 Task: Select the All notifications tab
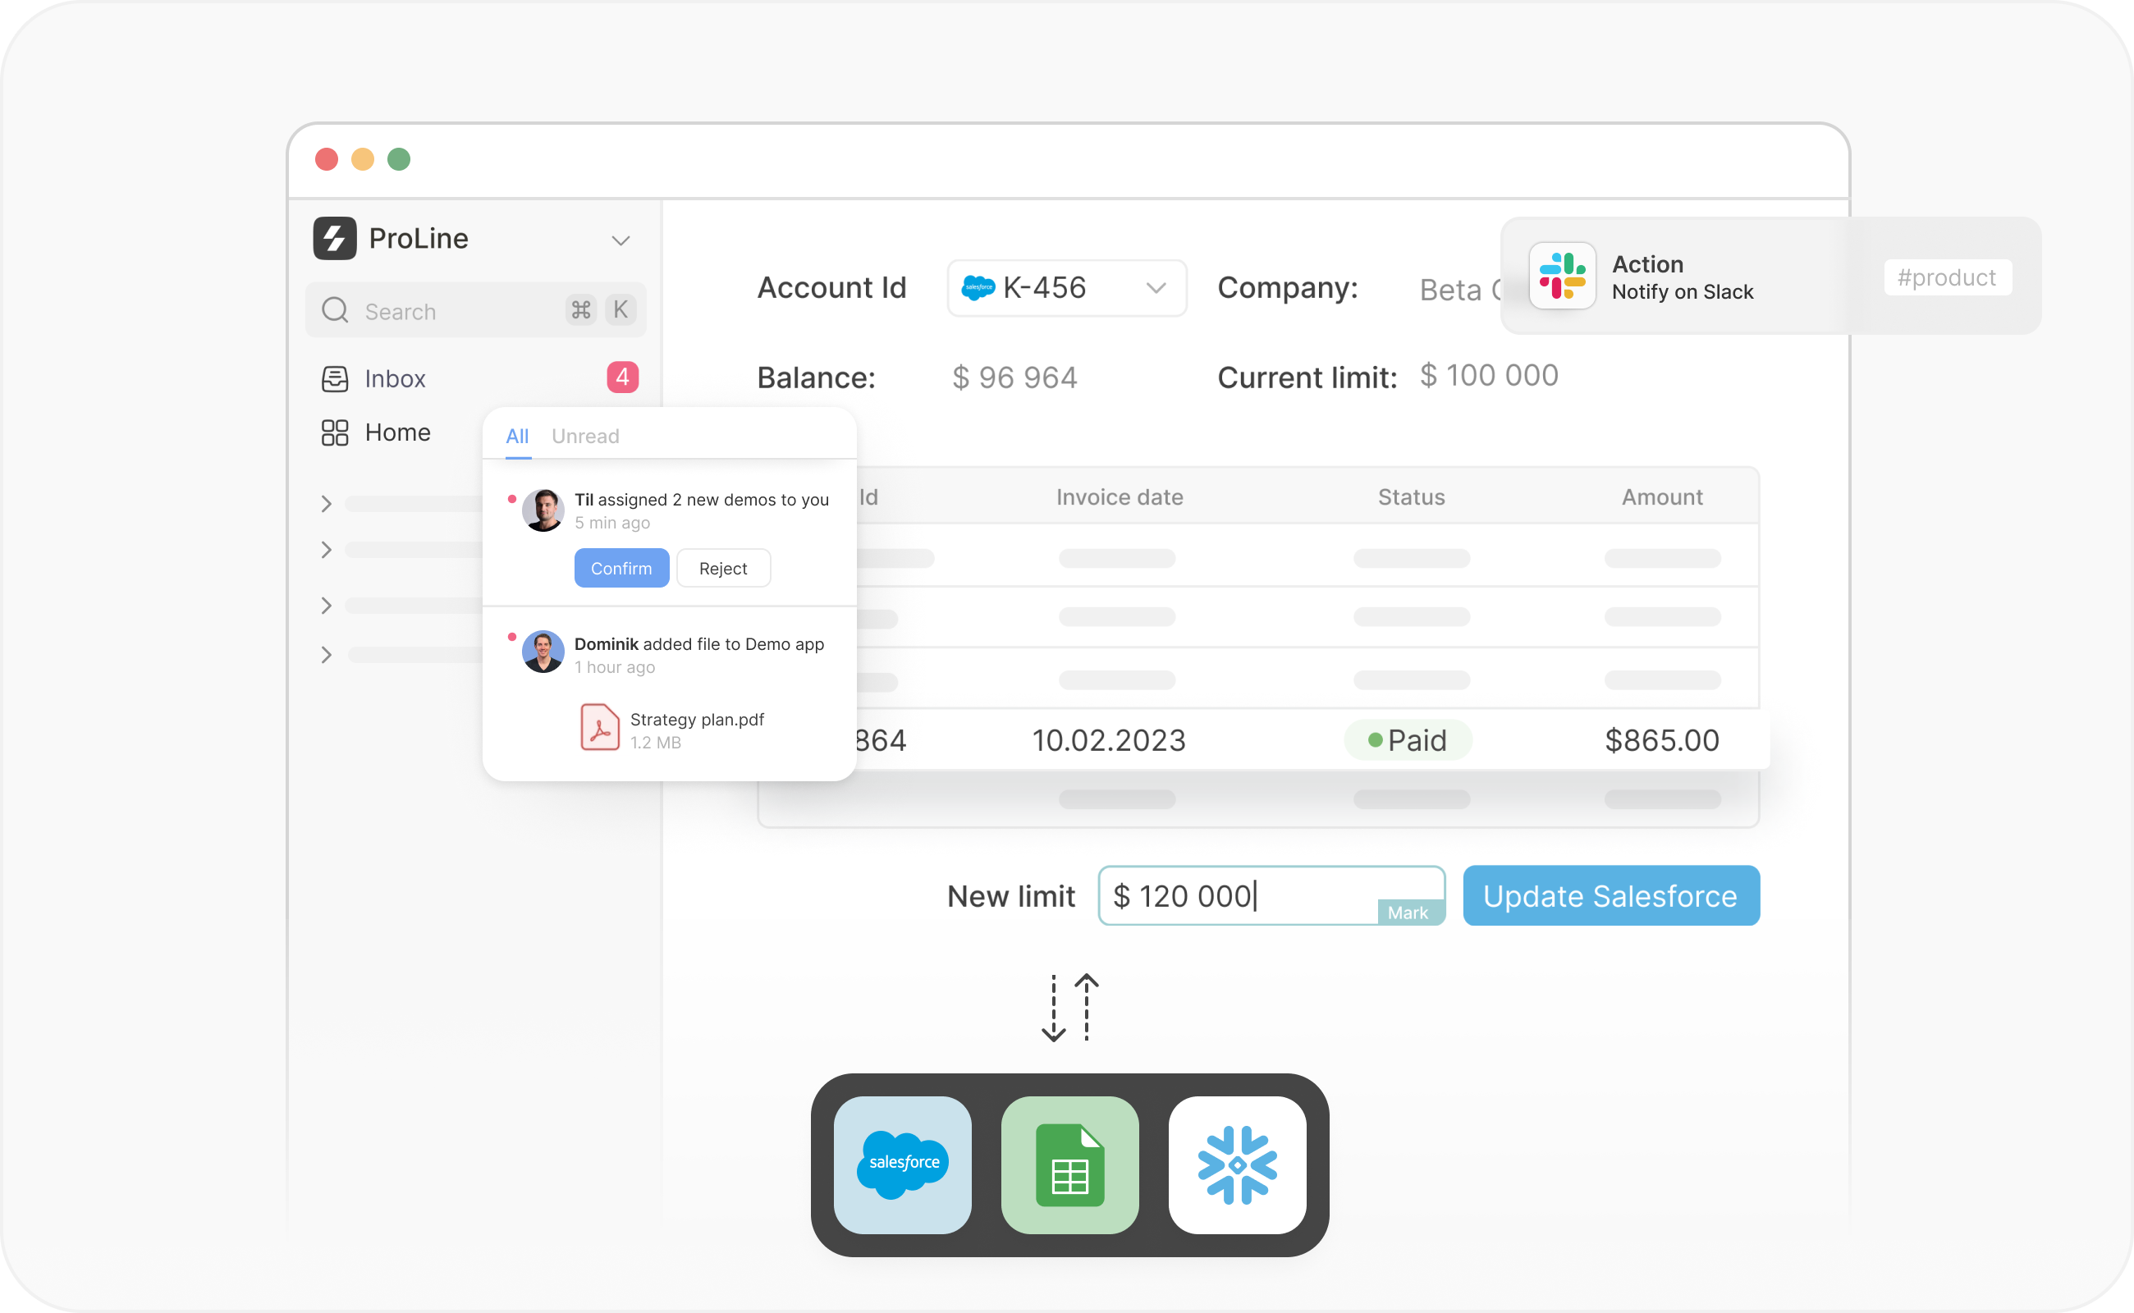coord(517,436)
